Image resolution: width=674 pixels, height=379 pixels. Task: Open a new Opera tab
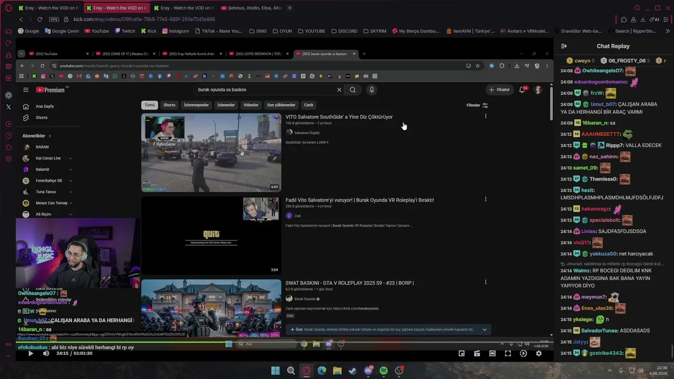click(290, 8)
